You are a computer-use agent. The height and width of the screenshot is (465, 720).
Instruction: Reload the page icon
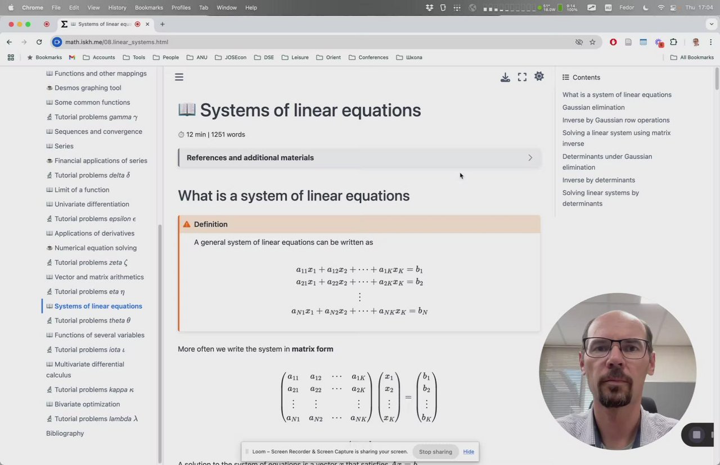39,42
